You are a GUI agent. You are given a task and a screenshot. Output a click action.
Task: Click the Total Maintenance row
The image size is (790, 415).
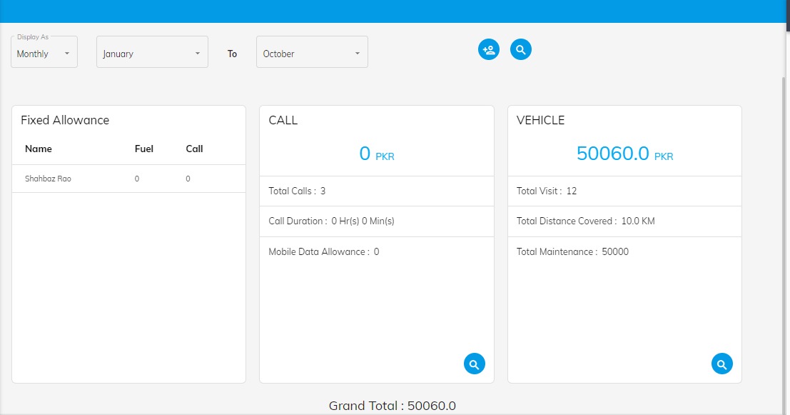pos(624,251)
